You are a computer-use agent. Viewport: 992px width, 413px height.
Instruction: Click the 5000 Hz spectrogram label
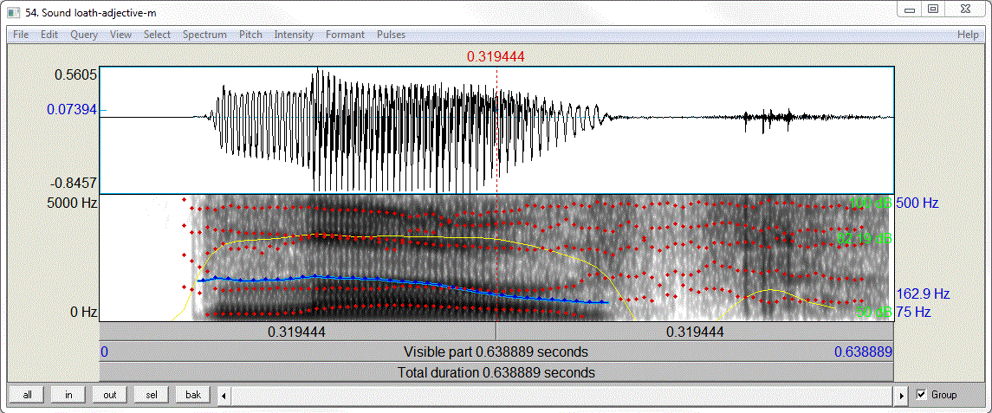[x=73, y=203]
